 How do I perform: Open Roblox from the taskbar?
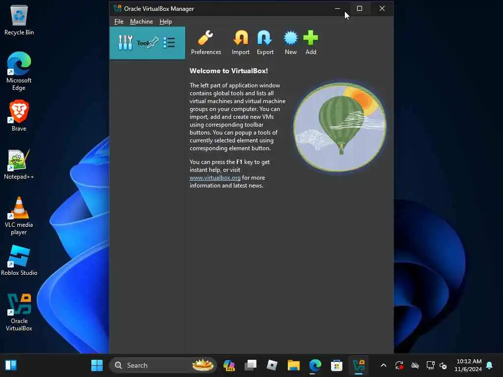[x=272, y=365]
